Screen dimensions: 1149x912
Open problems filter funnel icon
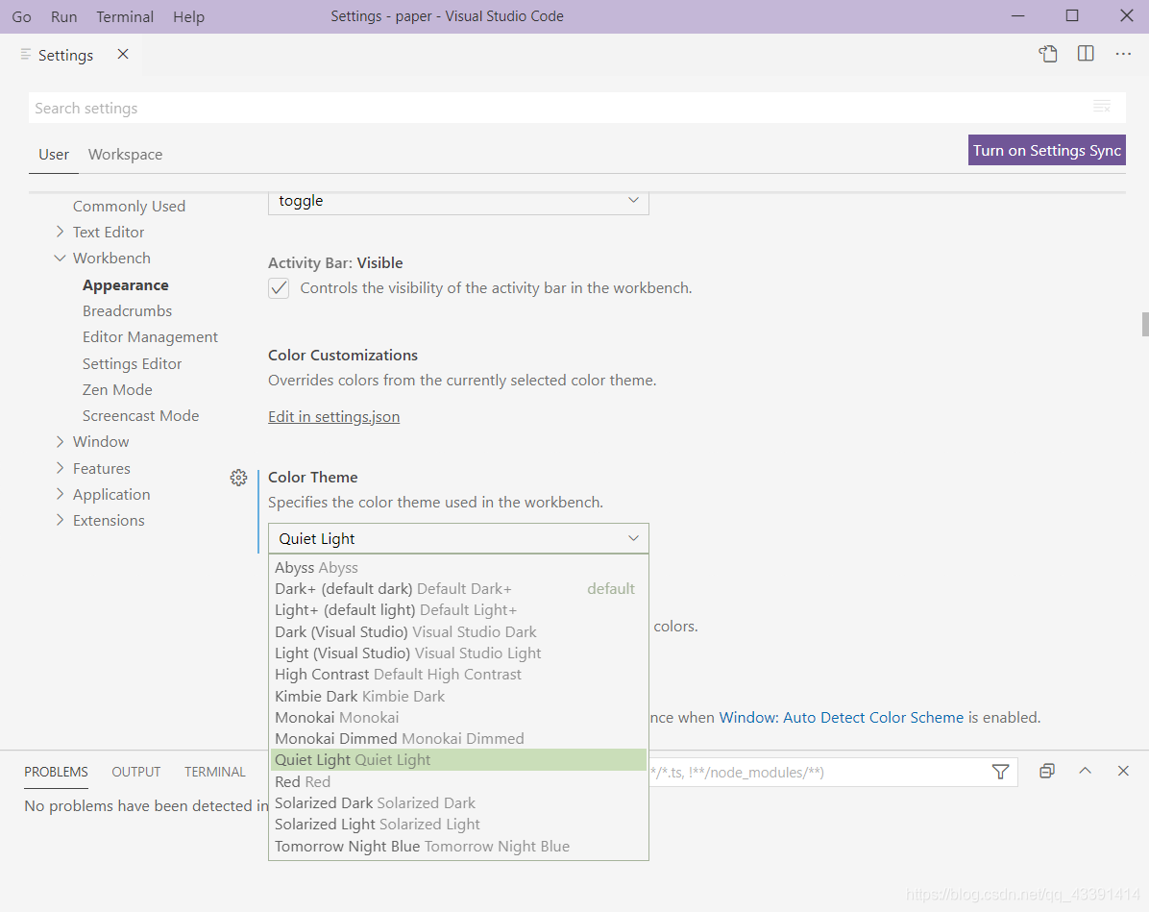pyautogui.click(x=1000, y=772)
